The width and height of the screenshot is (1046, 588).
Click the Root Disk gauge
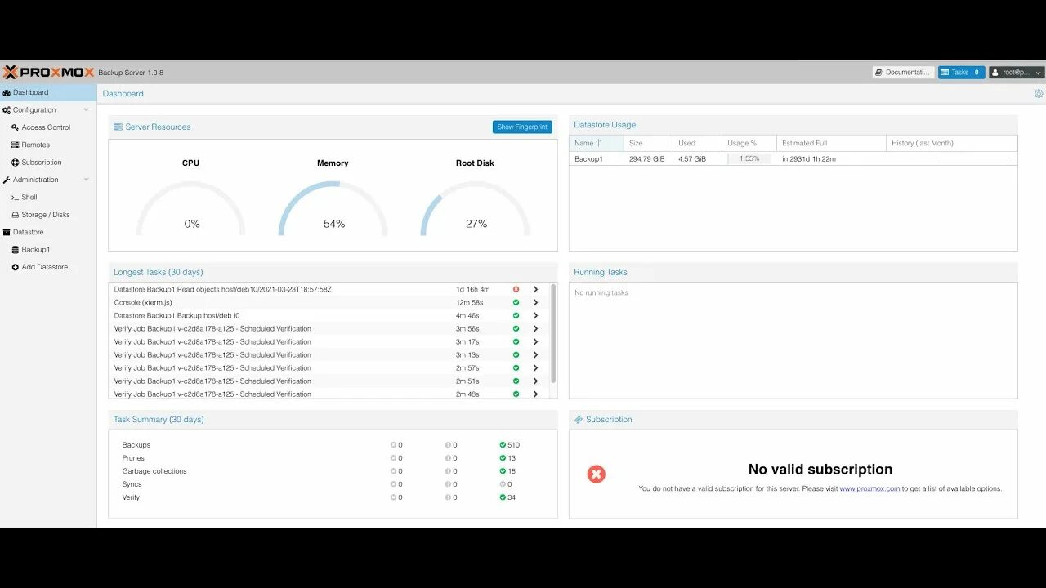[475, 208]
